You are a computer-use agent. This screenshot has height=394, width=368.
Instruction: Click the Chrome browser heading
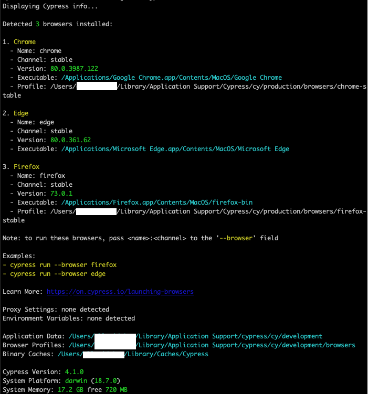coord(25,42)
